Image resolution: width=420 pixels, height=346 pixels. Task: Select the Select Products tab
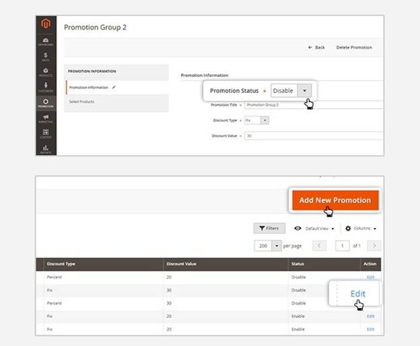point(82,102)
